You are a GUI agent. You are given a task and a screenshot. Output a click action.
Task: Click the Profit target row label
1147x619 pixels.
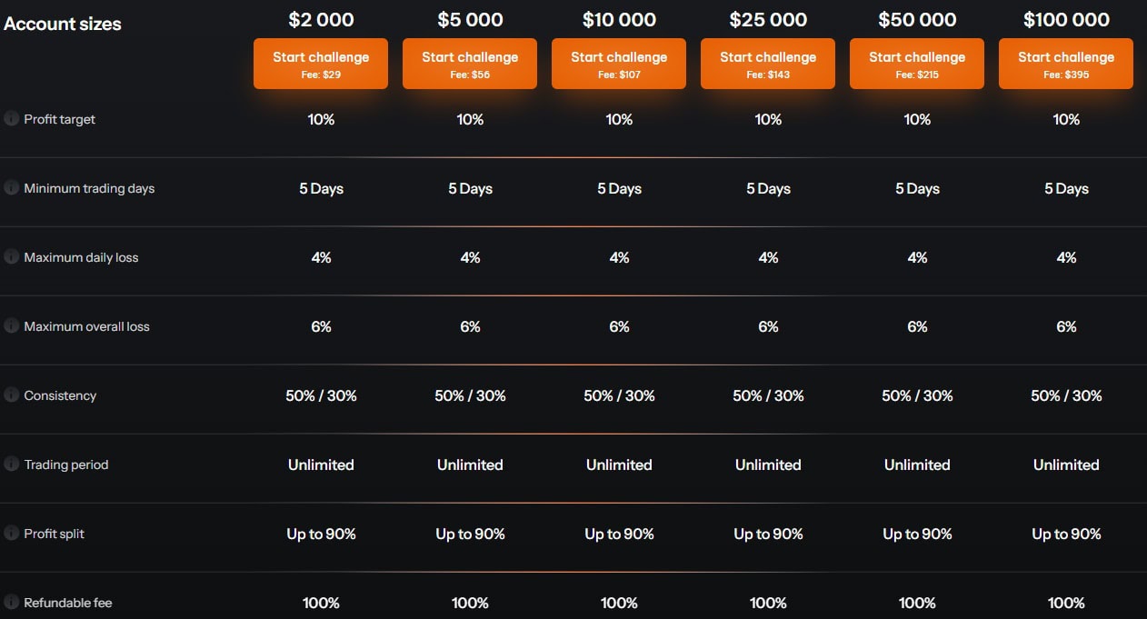(x=60, y=119)
